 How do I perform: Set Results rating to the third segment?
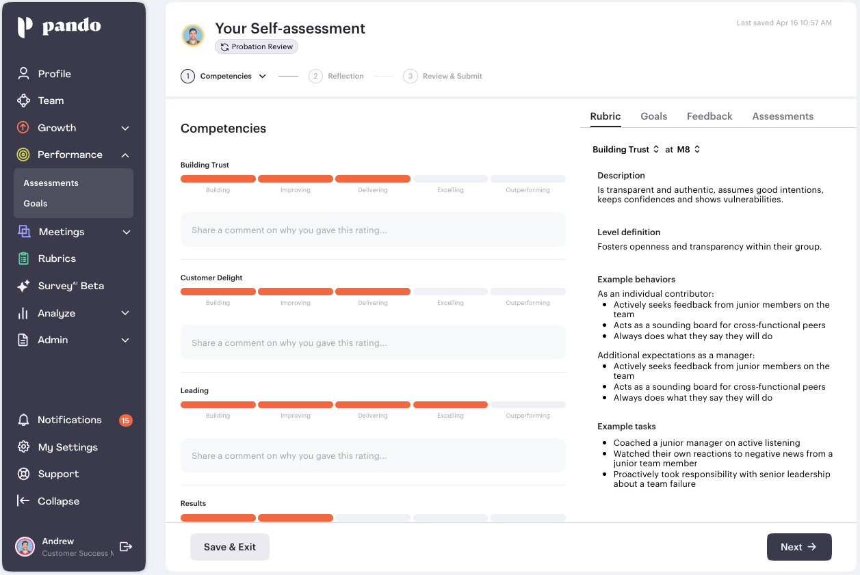(x=373, y=518)
